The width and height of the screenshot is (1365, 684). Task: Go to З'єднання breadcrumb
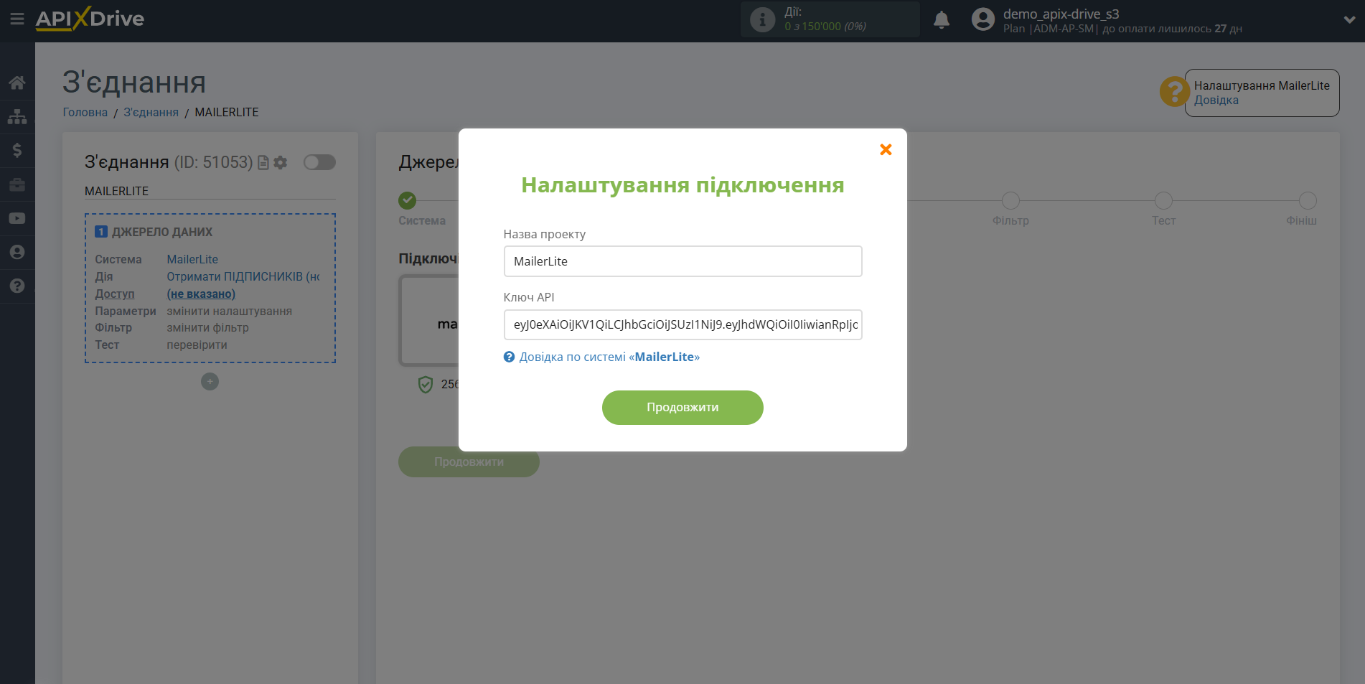pos(151,112)
